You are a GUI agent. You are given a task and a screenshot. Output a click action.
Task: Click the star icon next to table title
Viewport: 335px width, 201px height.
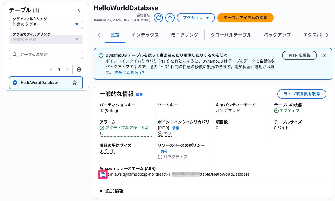[x=170, y=18]
